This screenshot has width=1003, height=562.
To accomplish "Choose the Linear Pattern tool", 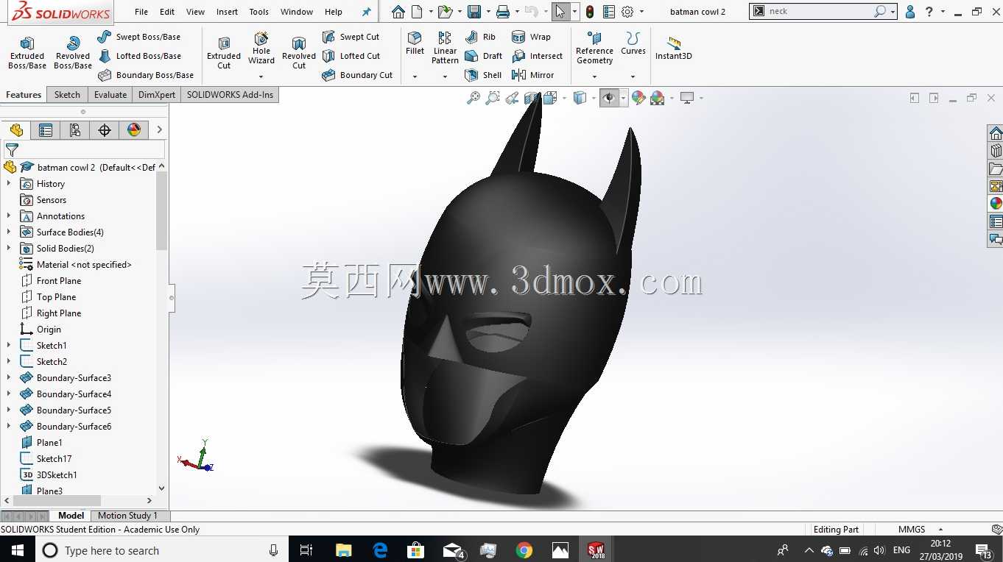I will coord(445,48).
